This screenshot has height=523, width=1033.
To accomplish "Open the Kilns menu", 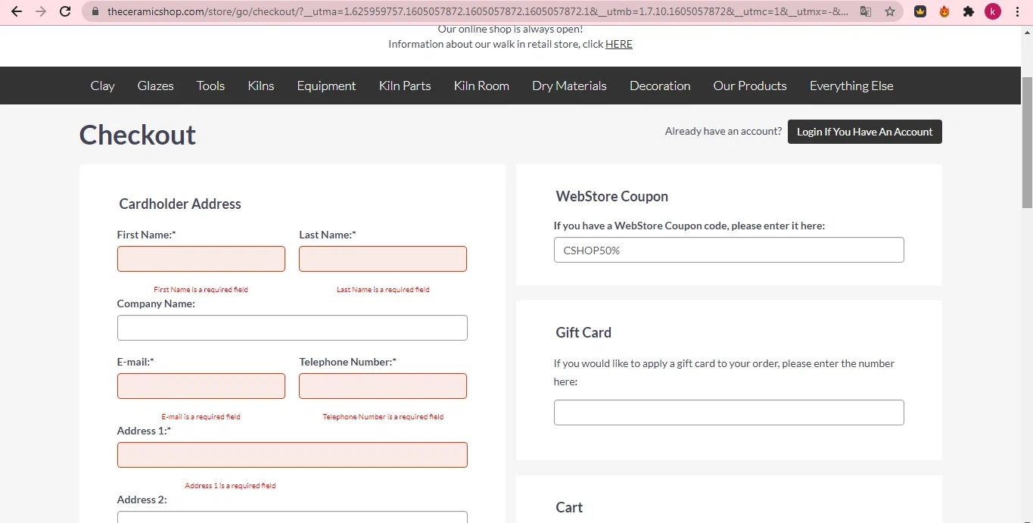I will 261,86.
